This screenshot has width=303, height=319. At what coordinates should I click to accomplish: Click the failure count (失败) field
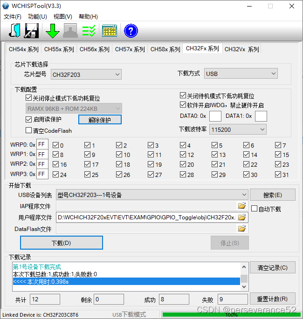point(233,299)
